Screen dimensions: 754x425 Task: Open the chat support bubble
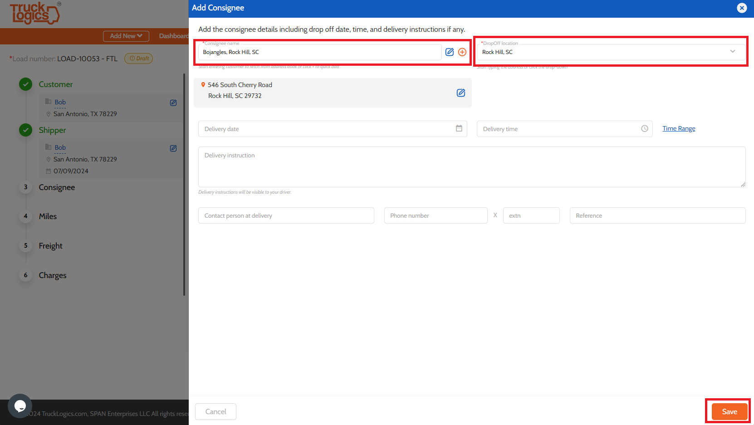(20, 406)
